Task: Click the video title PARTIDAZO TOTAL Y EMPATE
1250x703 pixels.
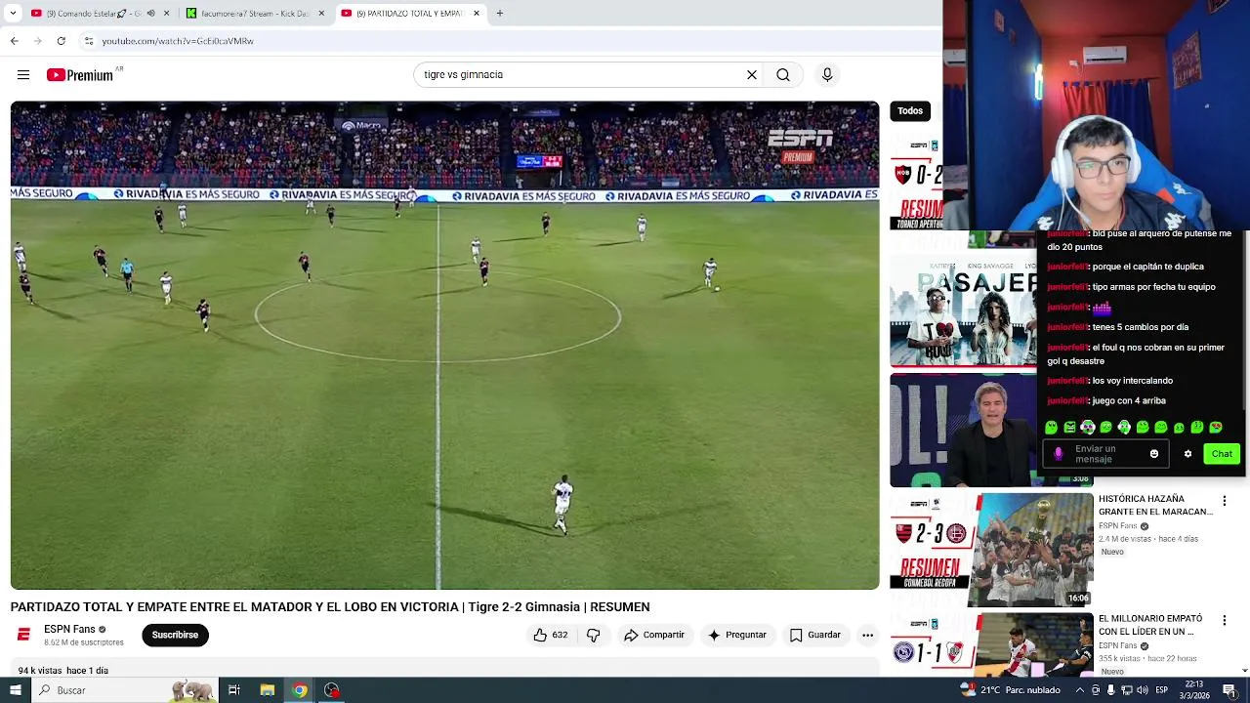Action: (x=330, y=607)
